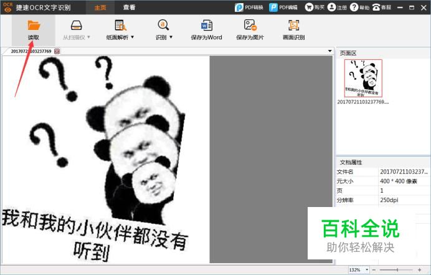Select the panda page thumbnail
This screenshot has width=431, height=275.
(363, 78)
